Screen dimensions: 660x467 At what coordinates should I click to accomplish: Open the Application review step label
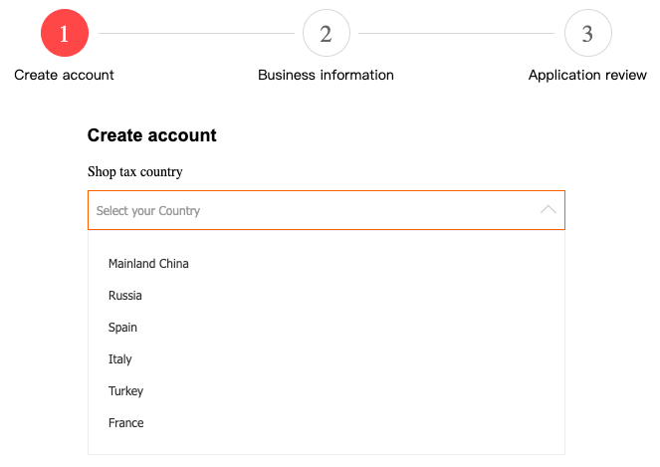tap(587, 75)
